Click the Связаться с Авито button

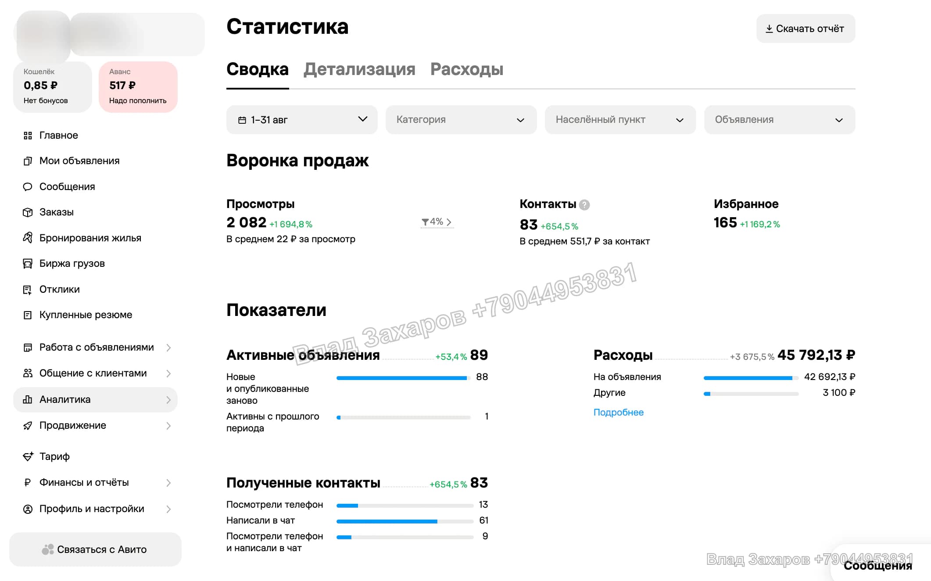[x=95, y=549]
